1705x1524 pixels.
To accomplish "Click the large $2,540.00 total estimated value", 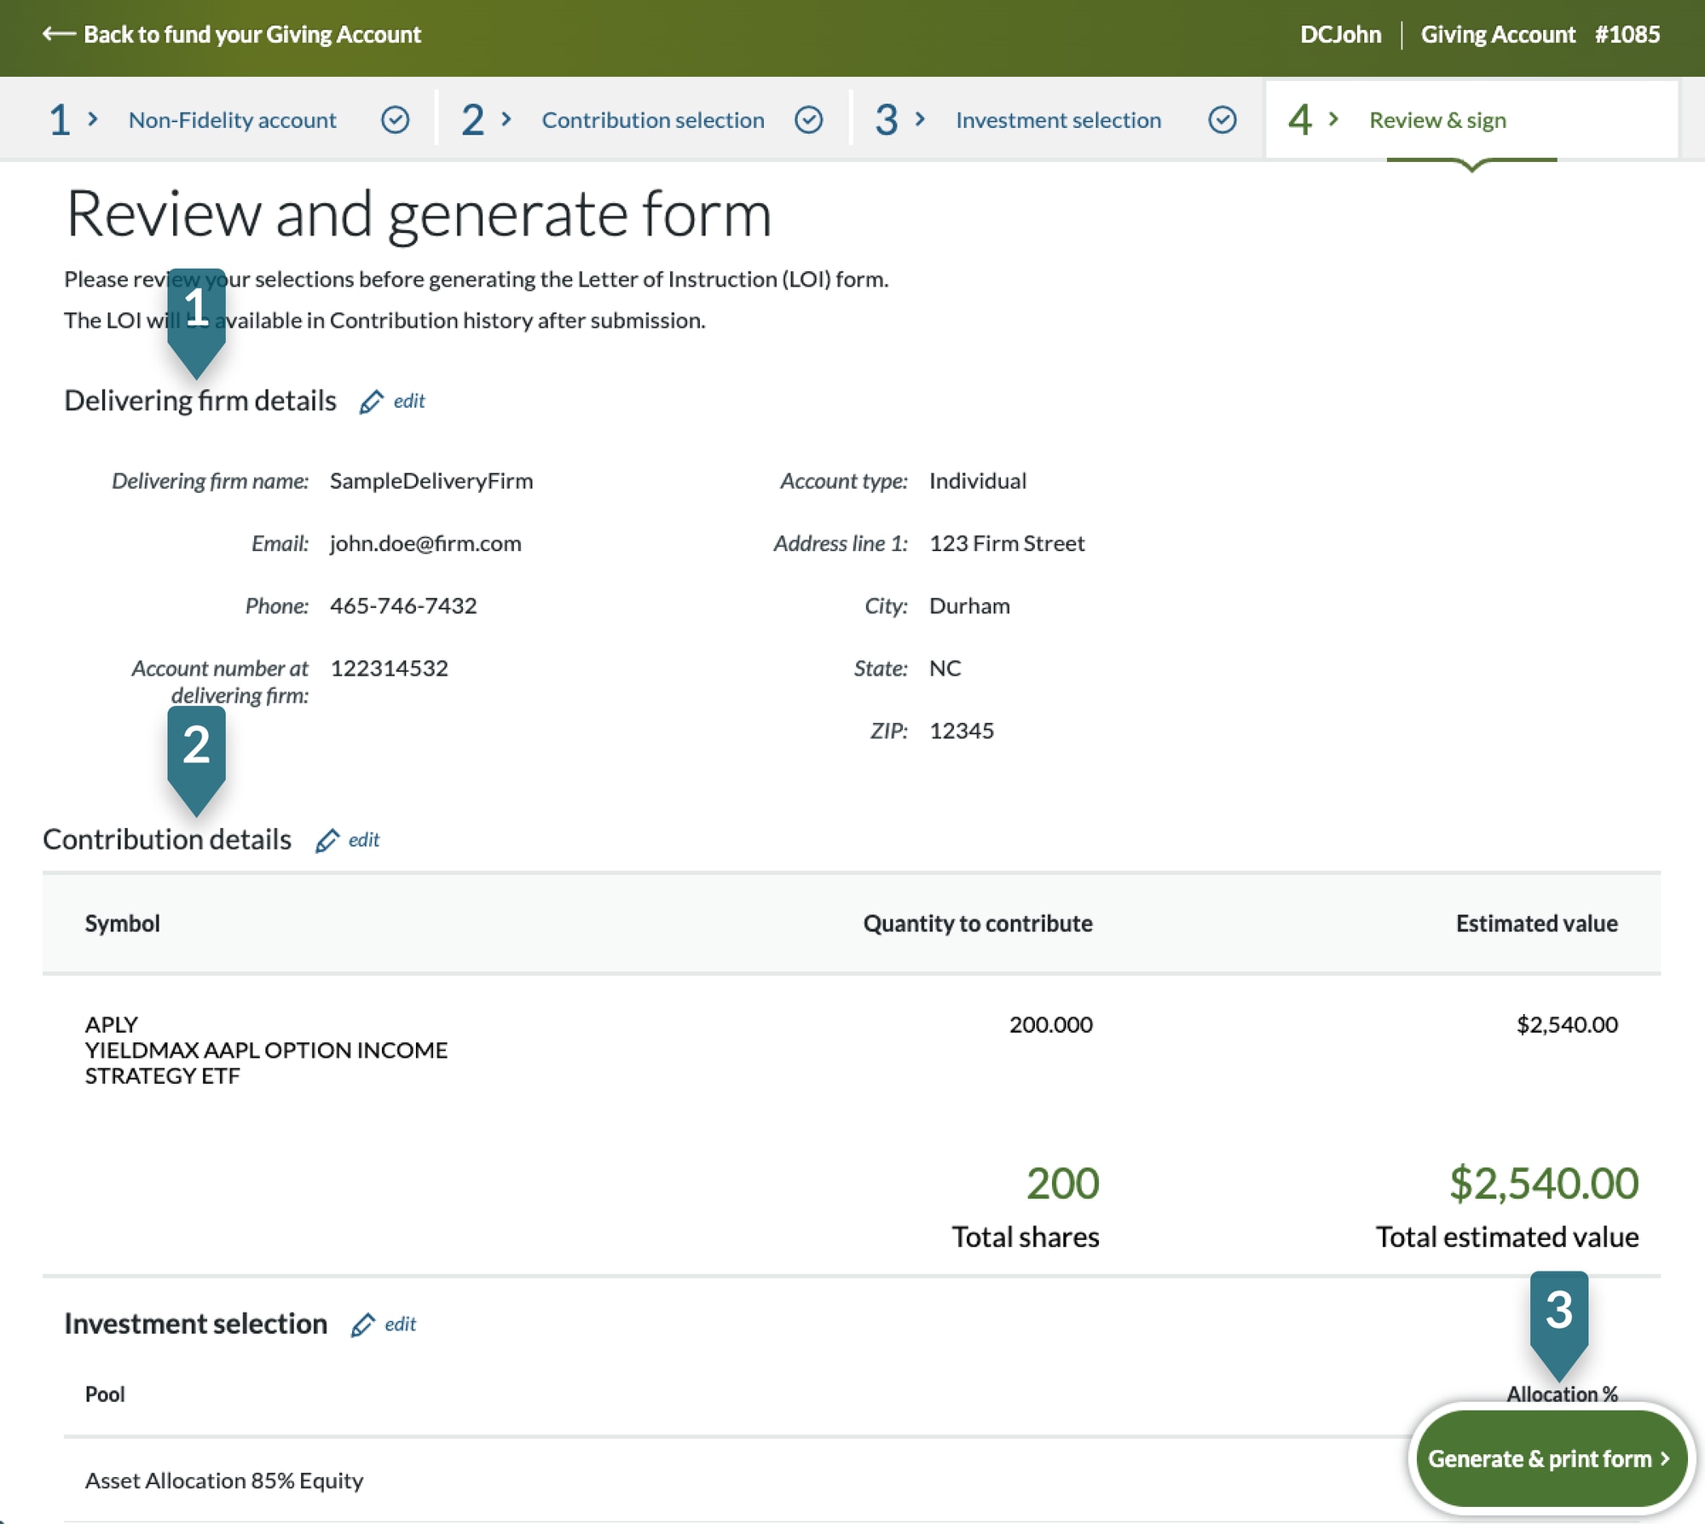I will pyautogui.click(x=1544, y=1184).
